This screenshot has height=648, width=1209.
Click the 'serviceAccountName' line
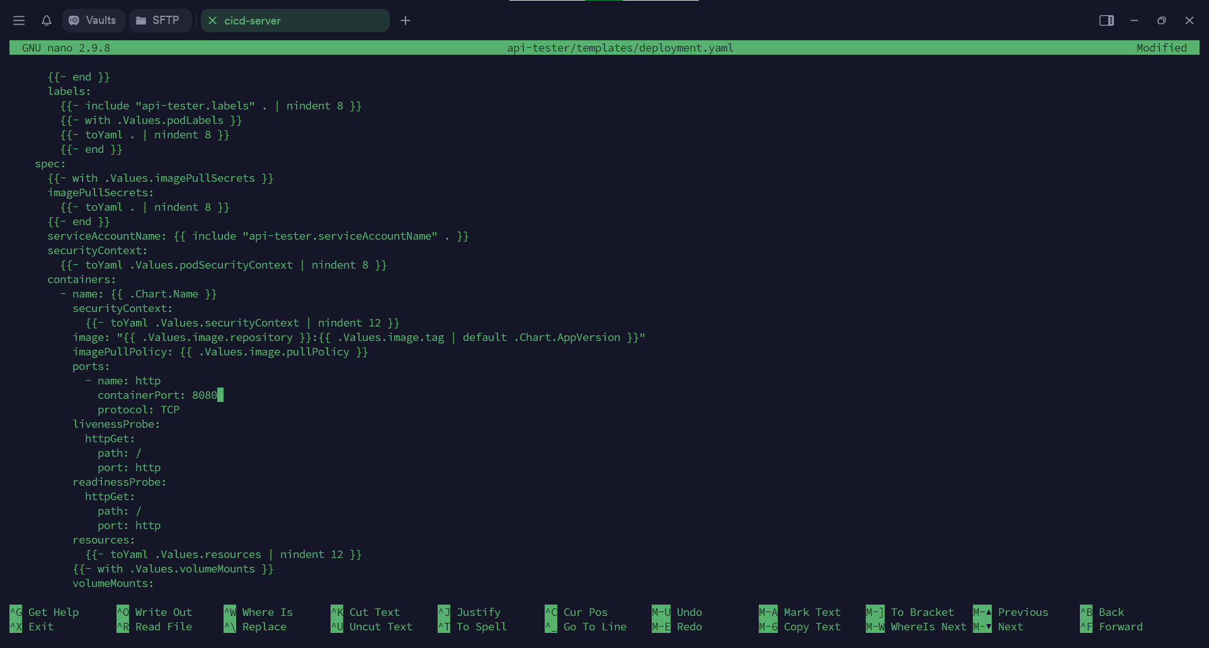coord(258,236)
